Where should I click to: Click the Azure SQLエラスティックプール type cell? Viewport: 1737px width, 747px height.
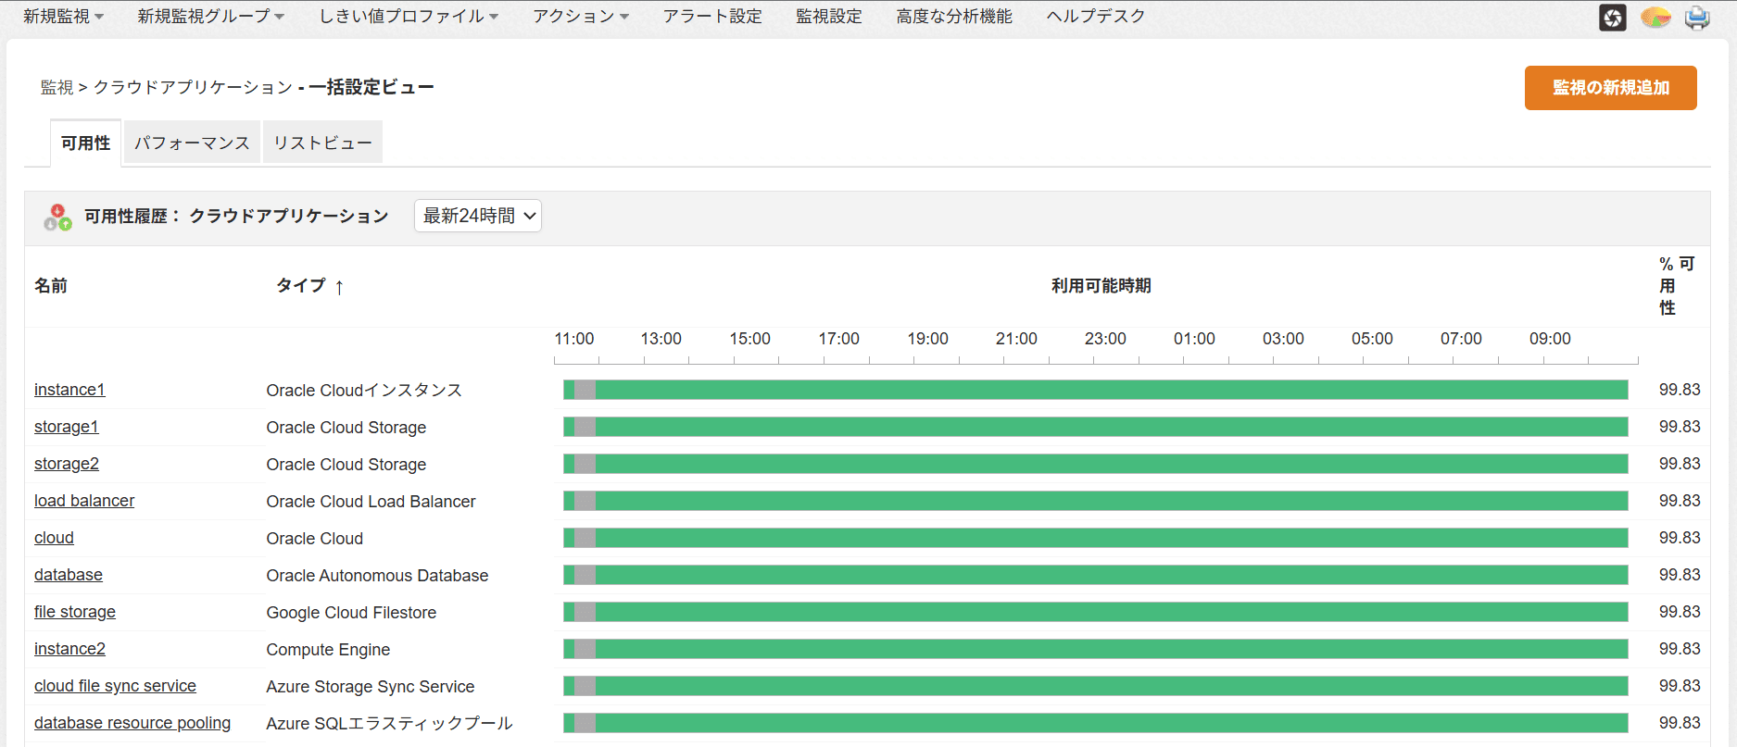coord(389,723)
